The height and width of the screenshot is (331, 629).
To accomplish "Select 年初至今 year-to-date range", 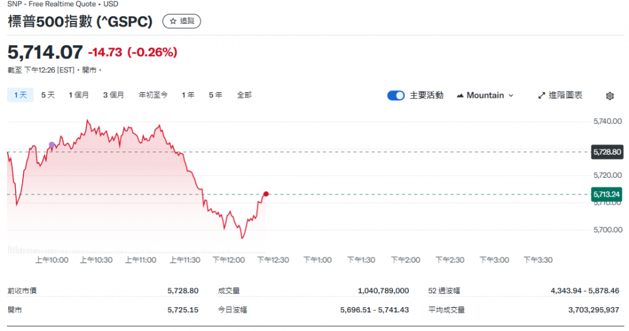I will coord(153,95).
